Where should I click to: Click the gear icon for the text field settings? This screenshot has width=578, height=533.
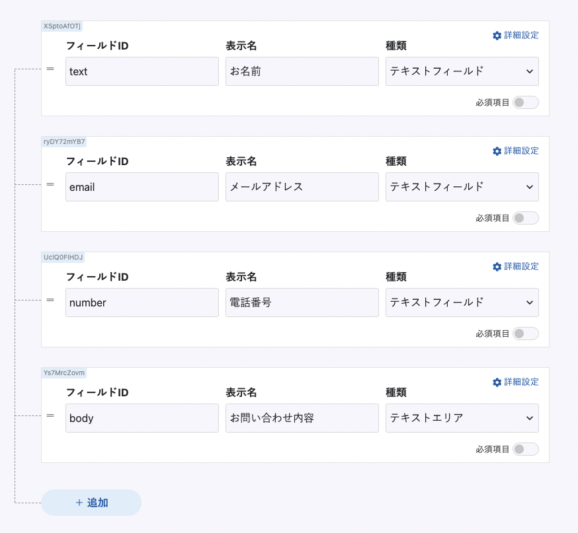[x=497, y=36]
